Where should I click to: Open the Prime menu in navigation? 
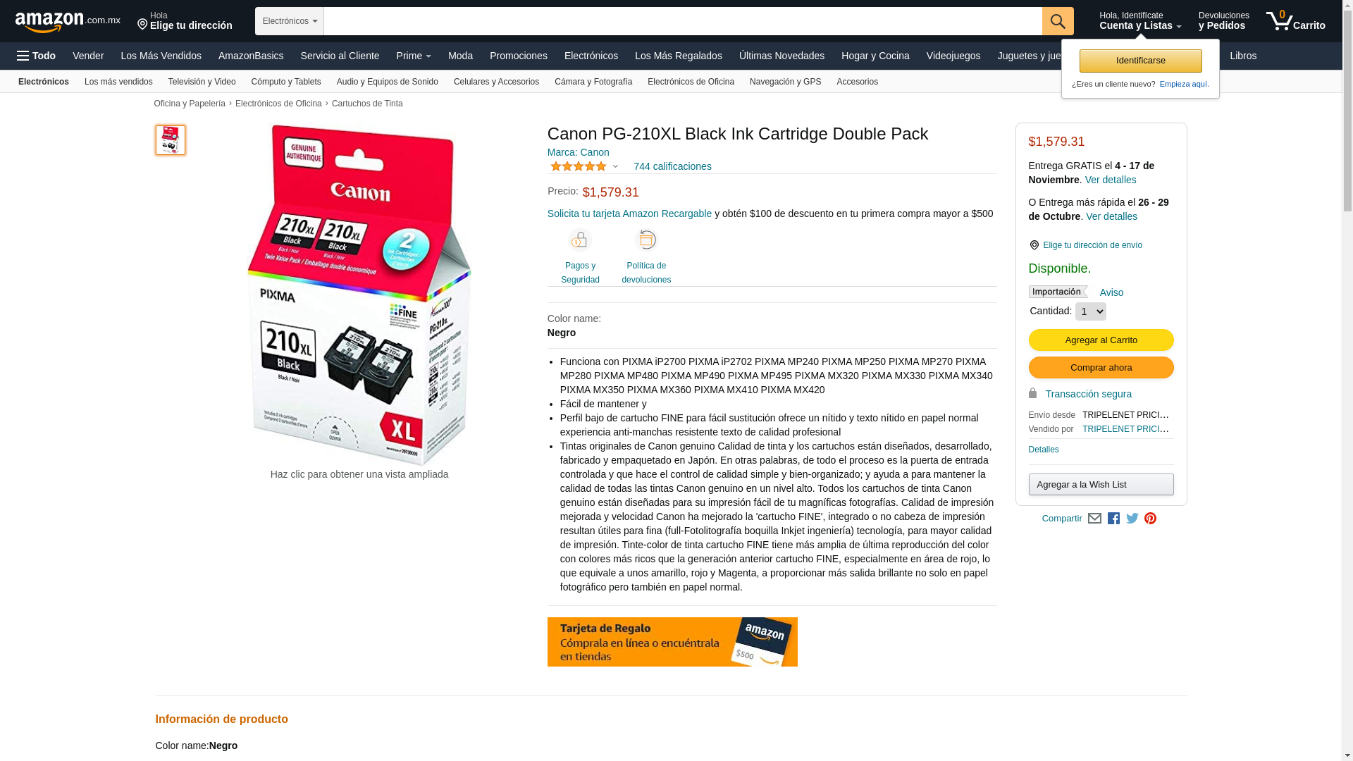click(414, 56)
